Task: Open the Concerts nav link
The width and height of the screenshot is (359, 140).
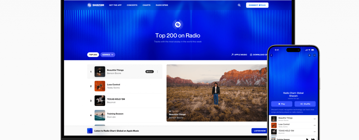Action: pos(132,5)
